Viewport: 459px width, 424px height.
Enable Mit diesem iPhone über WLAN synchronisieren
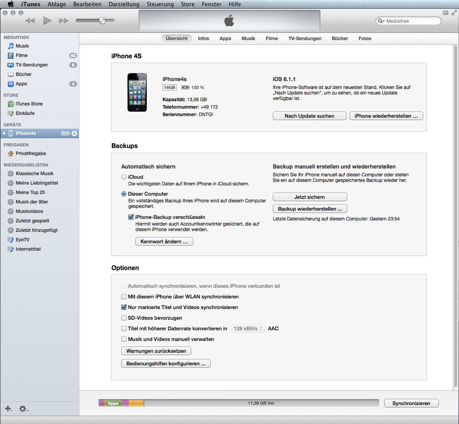point(124,296)
